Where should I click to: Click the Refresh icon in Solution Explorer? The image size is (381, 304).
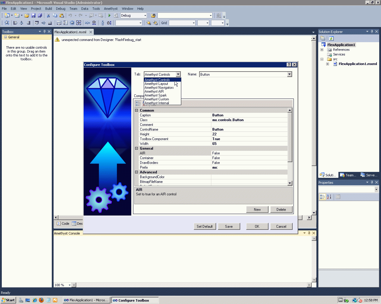point(331,38)
